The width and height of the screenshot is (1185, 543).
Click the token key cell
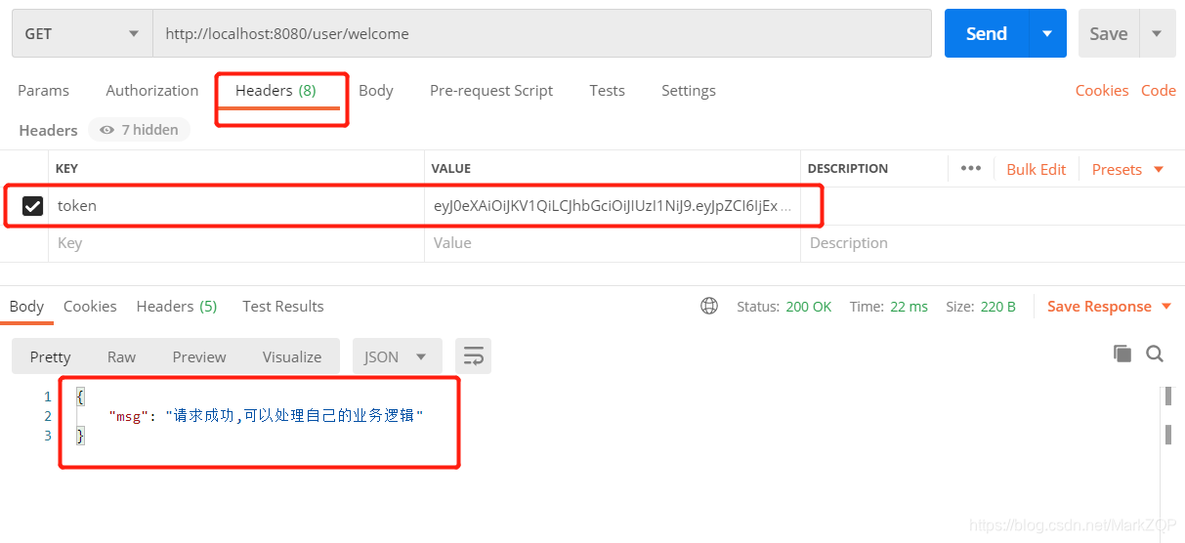pyautogui.click(x=236, y=206)
